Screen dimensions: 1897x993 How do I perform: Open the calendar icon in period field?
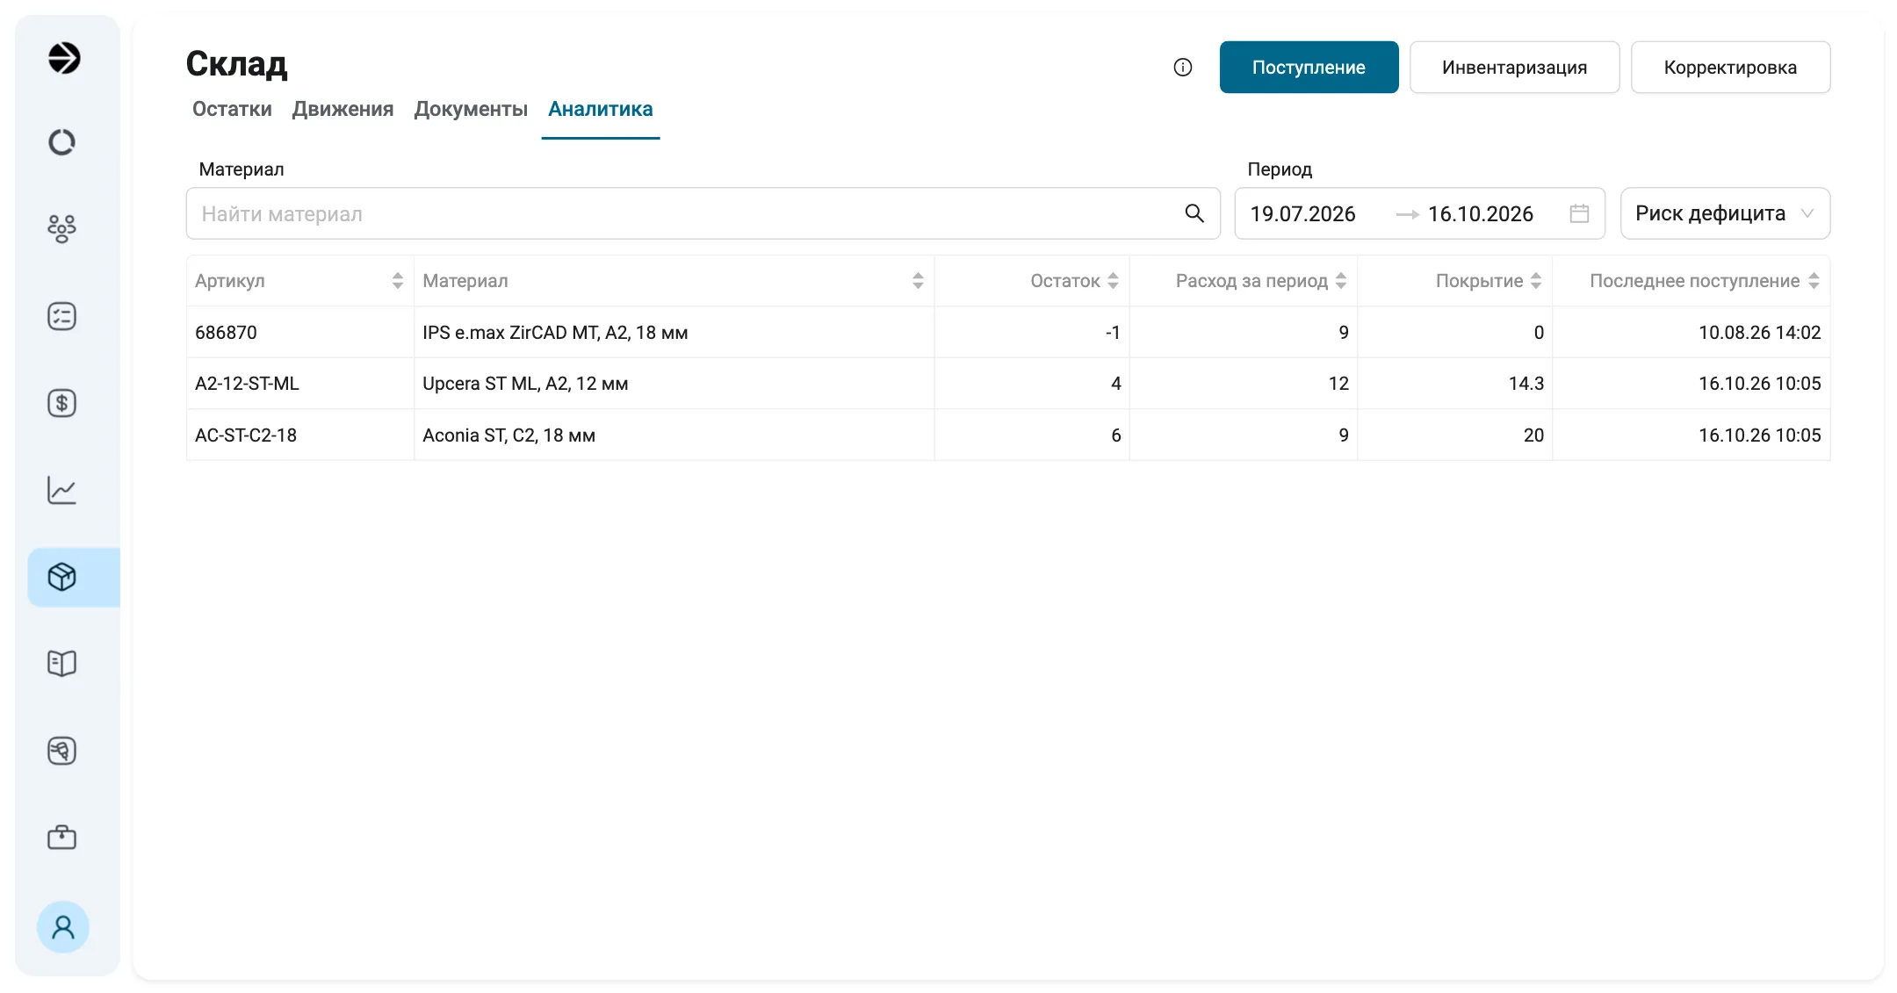point(1579,213)
